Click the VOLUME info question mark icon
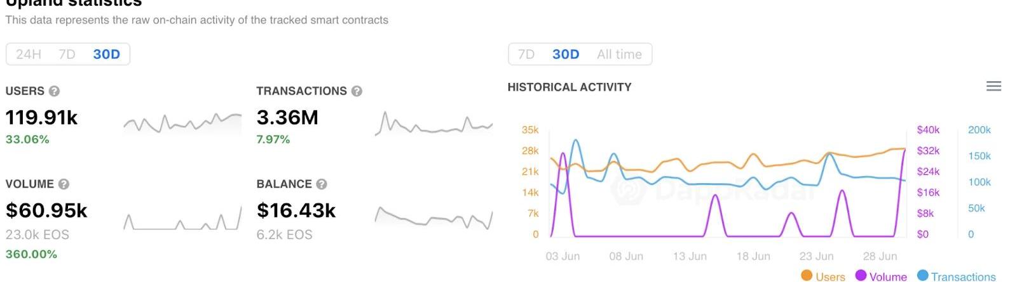 64,184
